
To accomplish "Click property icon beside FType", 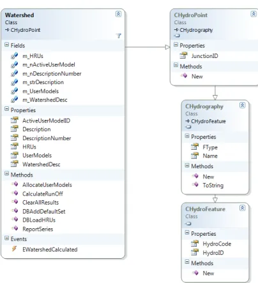I will [x=195, y=147].
